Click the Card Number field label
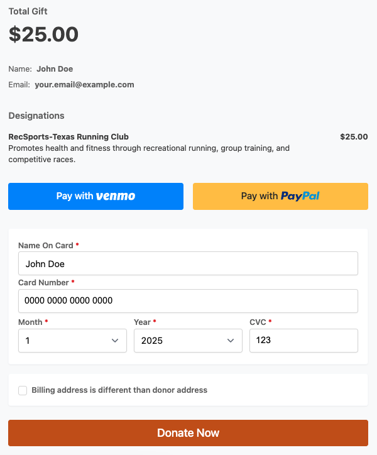 (x=43, y=283)
